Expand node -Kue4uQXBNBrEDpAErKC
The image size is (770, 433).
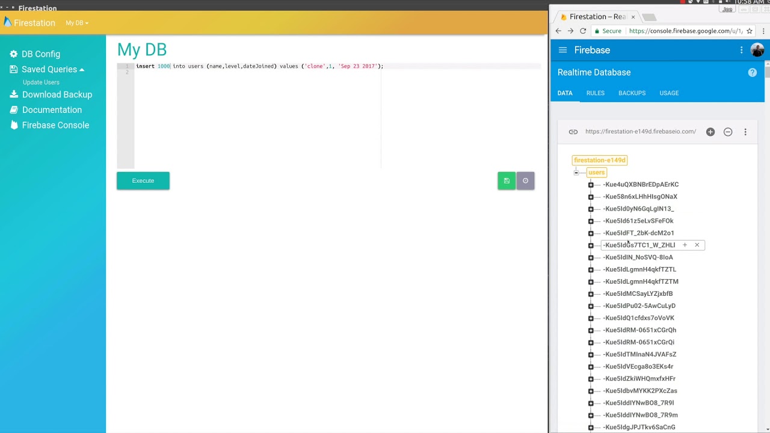point(591,185)
